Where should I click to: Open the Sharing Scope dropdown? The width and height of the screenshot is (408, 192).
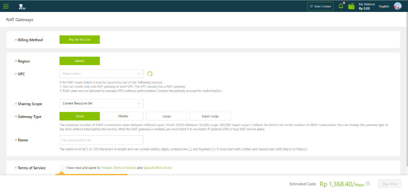pos(101,103)
